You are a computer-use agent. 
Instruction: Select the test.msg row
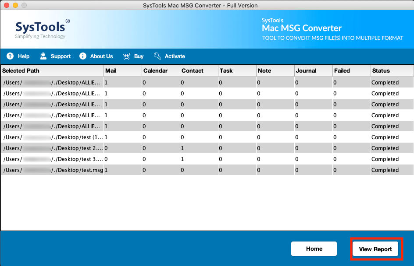53,170
